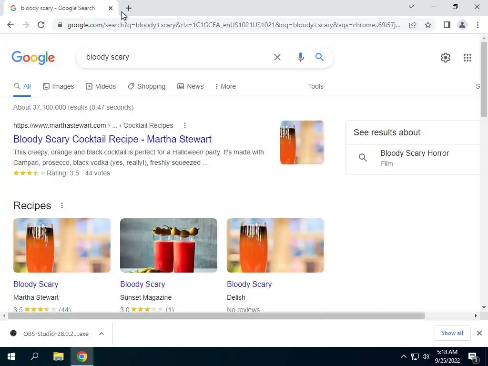Viewport: 488px width, 366px height.
Task: Open Chrome three-dot menu
Action: click(x=478, y=25)
